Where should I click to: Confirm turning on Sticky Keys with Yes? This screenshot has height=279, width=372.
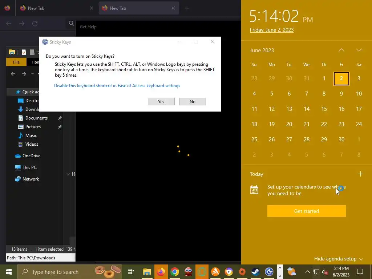point(161,102)
